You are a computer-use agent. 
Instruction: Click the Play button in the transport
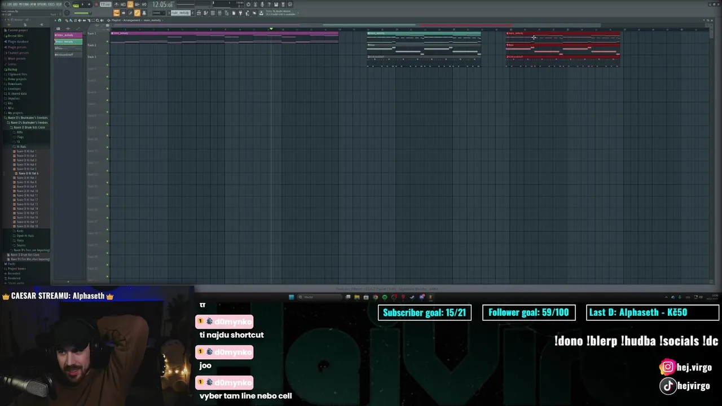pos(82,5)
